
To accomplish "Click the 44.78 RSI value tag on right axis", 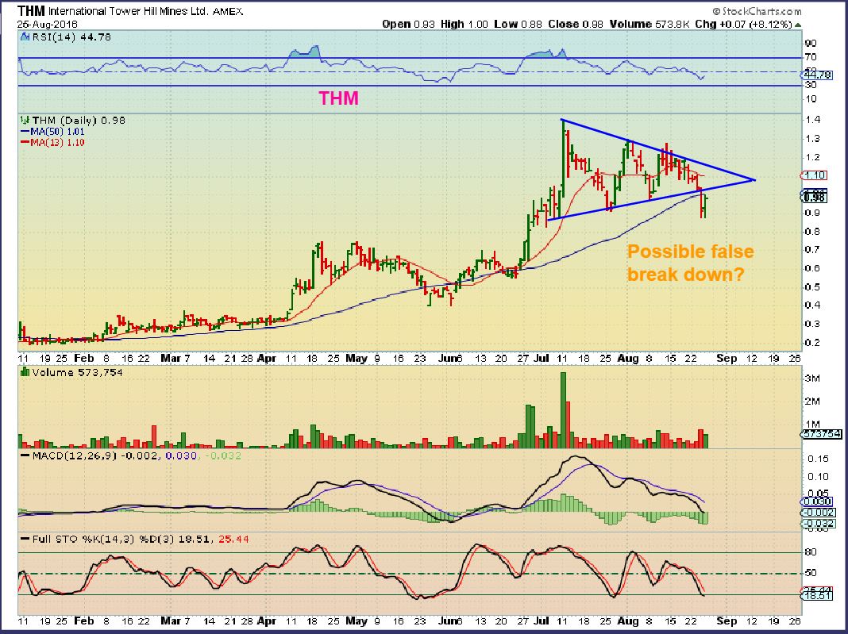I will (x=817, y=76).
